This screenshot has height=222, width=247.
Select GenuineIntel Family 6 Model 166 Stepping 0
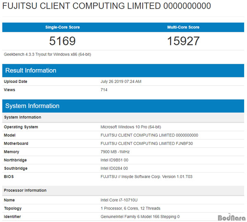(140, 217)
